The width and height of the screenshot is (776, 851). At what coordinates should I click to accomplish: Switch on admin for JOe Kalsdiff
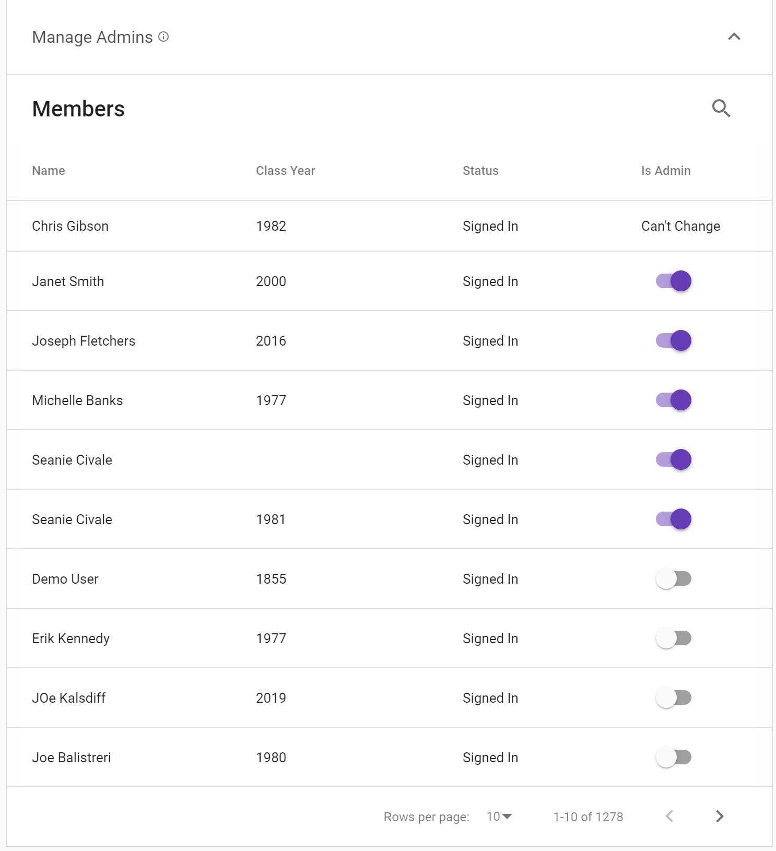674,698
